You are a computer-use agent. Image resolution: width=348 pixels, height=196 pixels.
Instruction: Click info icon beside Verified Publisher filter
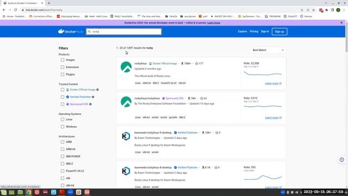click(x=93, y=97)
